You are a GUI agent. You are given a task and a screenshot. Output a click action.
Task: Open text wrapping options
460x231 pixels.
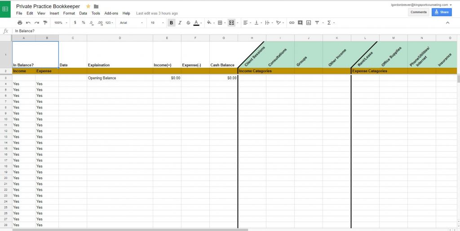pos(268,22)
